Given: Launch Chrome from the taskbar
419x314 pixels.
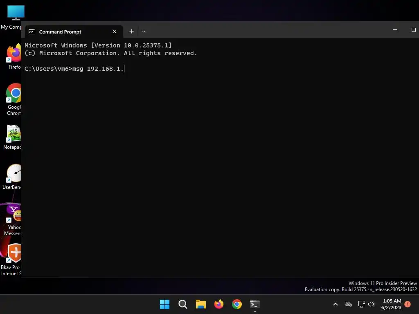Looking at the screenshot, I should pyautogui.click(x=237, y=304).
